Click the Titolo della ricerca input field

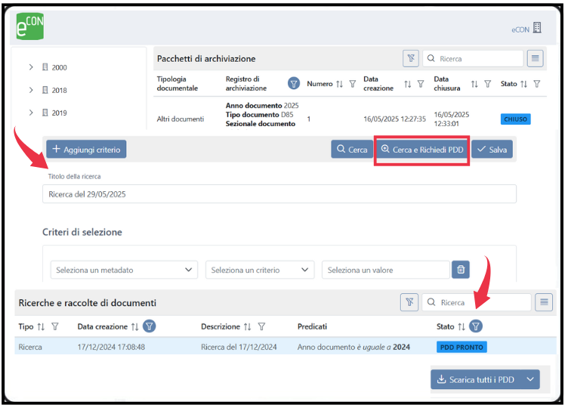click(279, 194)
